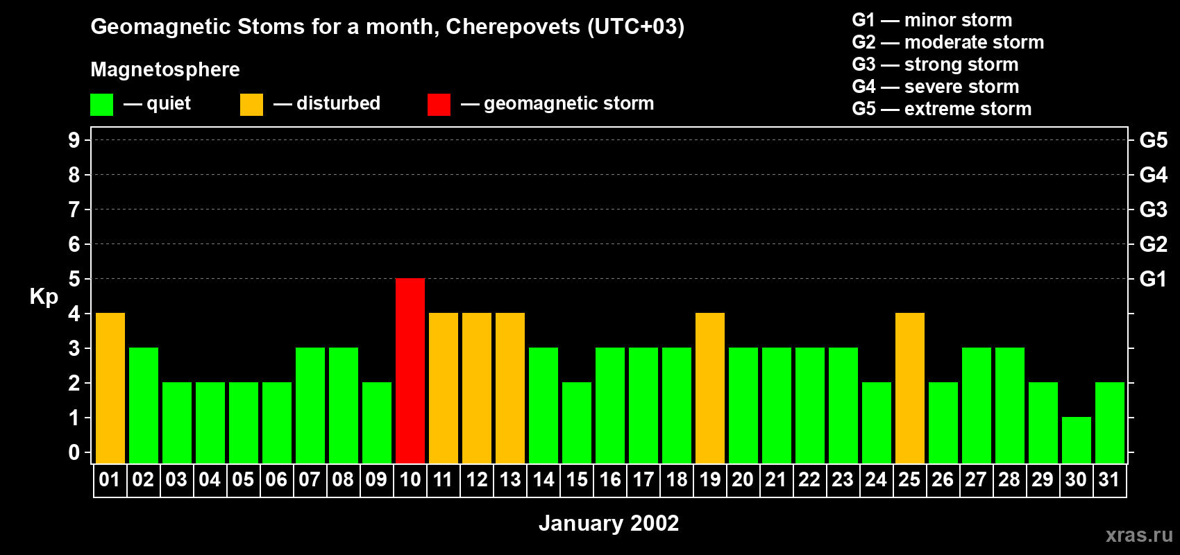Viewport: 1180px width, 555px height.
Task: Click the orange bar for day 12
Action: coord(477,388)
